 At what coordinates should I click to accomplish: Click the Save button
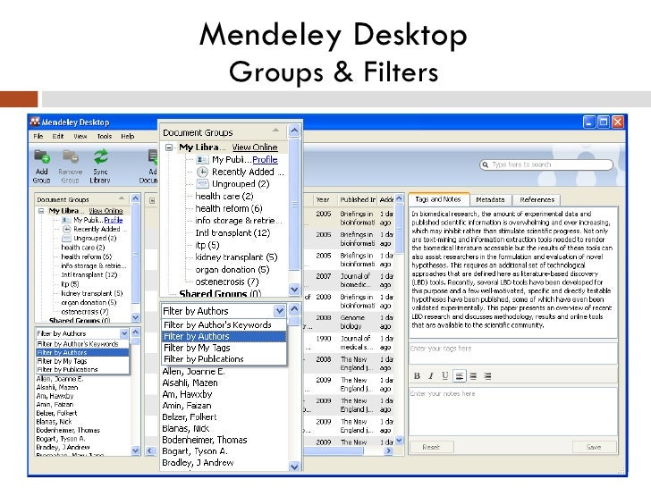coord(594,447)
